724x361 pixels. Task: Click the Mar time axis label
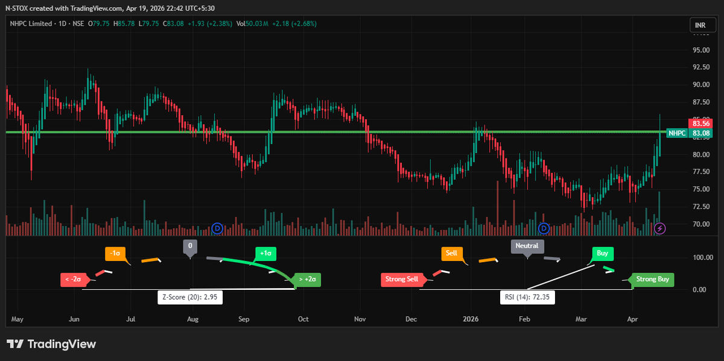point(581,319)
